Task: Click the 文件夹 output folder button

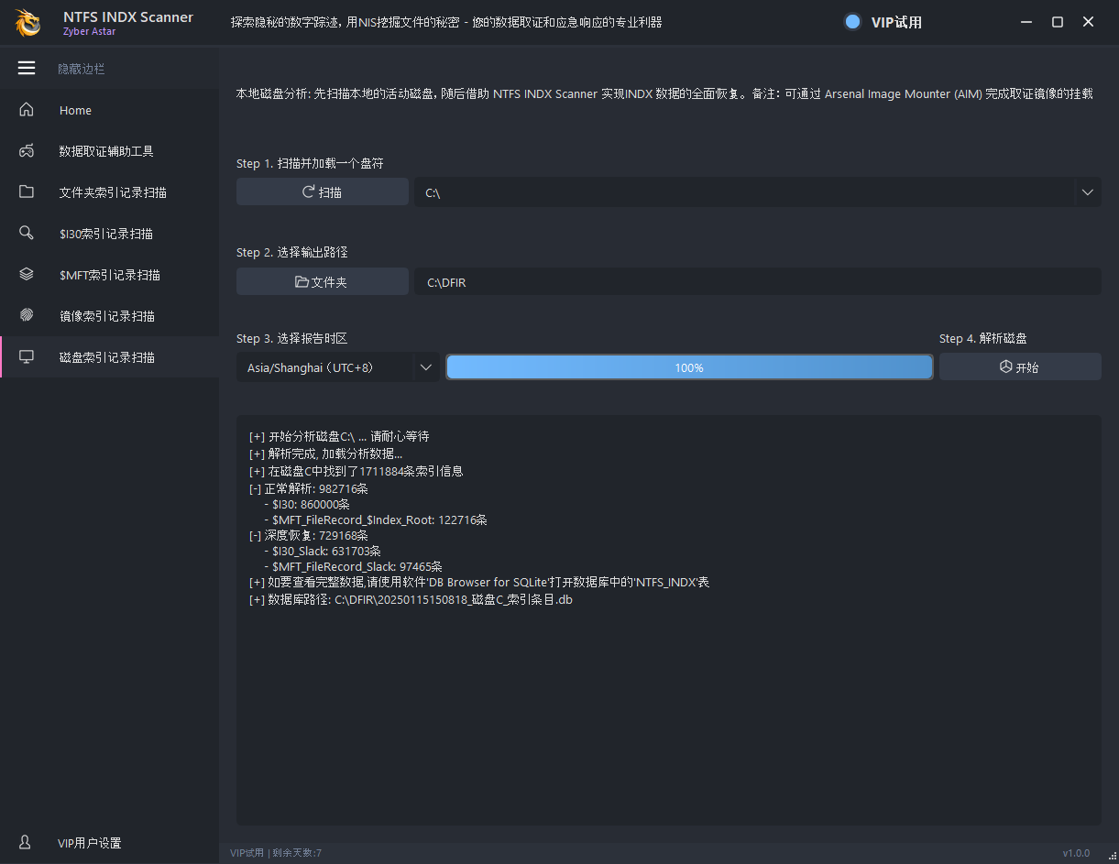Action: [x=323, y=282]
